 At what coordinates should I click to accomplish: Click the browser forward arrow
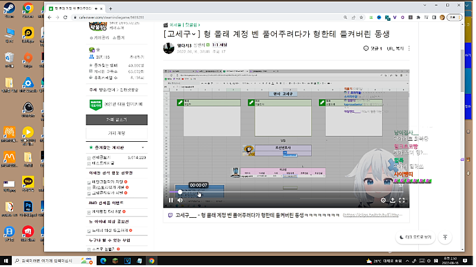(x=57, y=18)
